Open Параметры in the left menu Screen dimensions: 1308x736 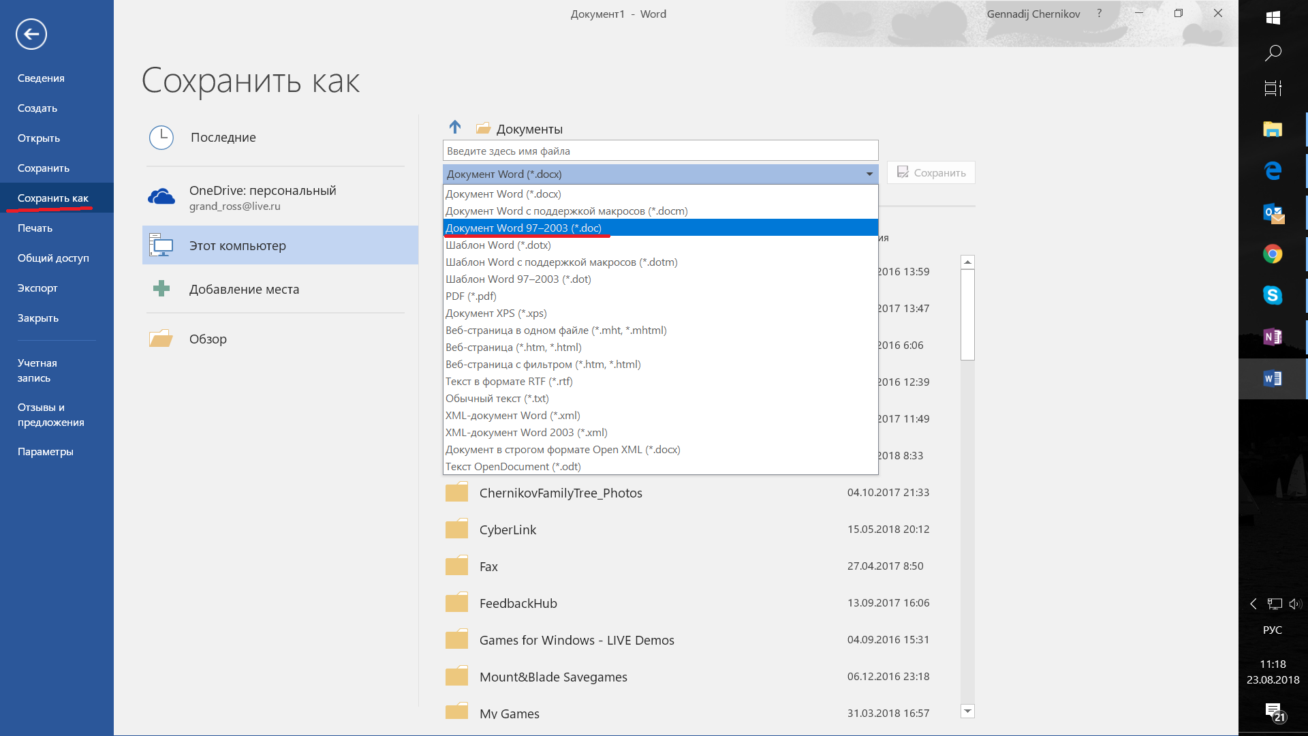click(57, 451)
